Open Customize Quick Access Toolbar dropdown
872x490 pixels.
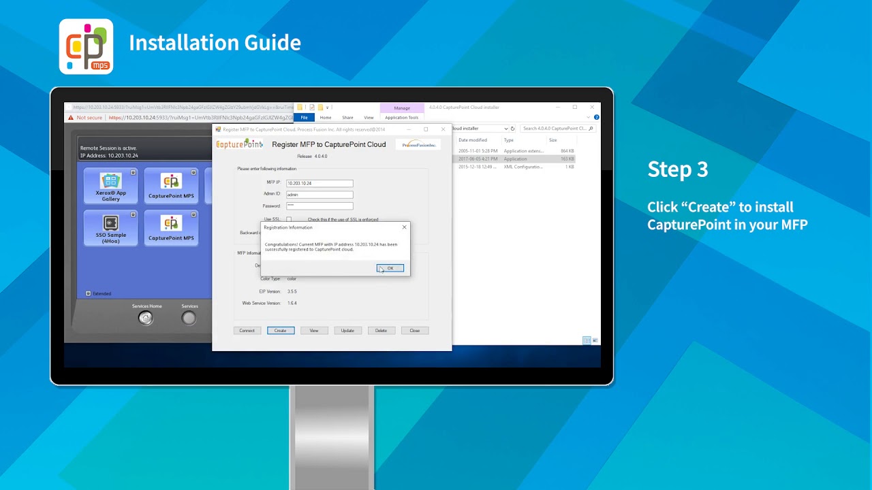(x=328, y=108)
